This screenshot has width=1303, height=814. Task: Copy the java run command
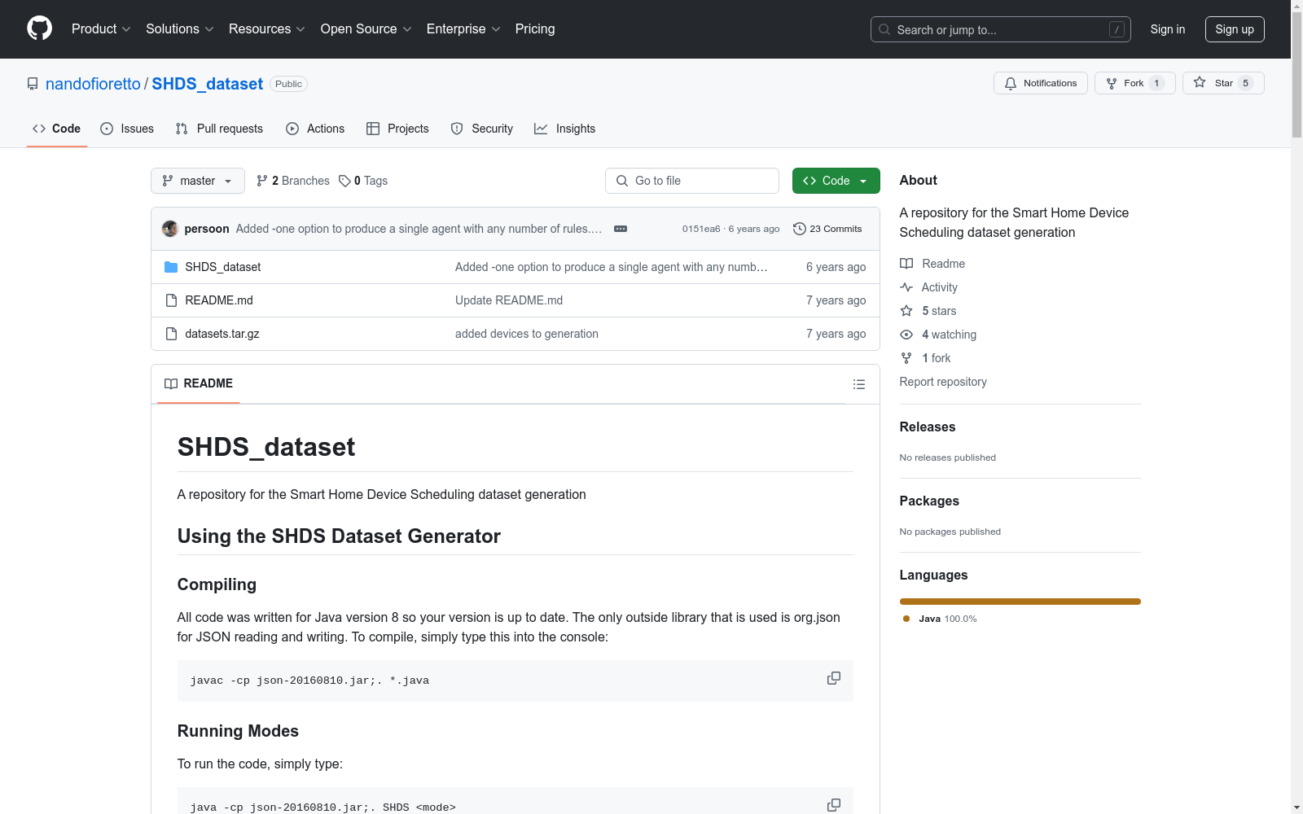(x=834, y=804)
